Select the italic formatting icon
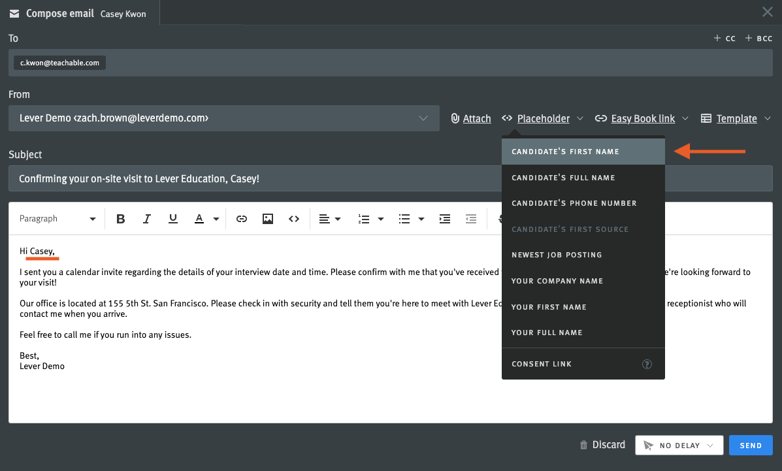The height and width of the screenshot is (471, 782). (x=146, y=218)
